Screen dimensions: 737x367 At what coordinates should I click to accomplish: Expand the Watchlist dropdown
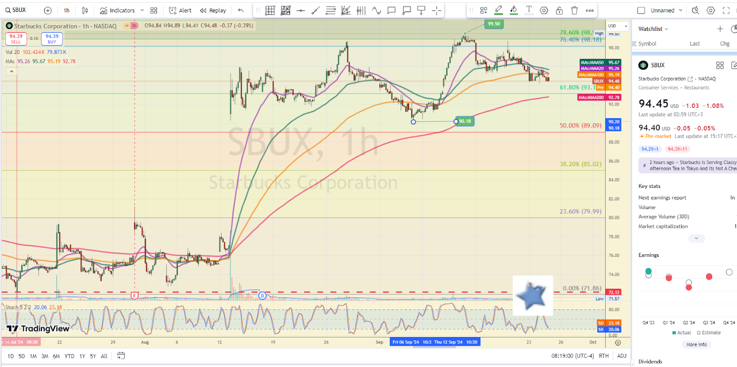click(653, 29)
